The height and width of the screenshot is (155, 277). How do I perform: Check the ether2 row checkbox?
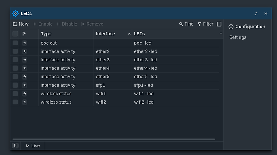coord(15,51)
